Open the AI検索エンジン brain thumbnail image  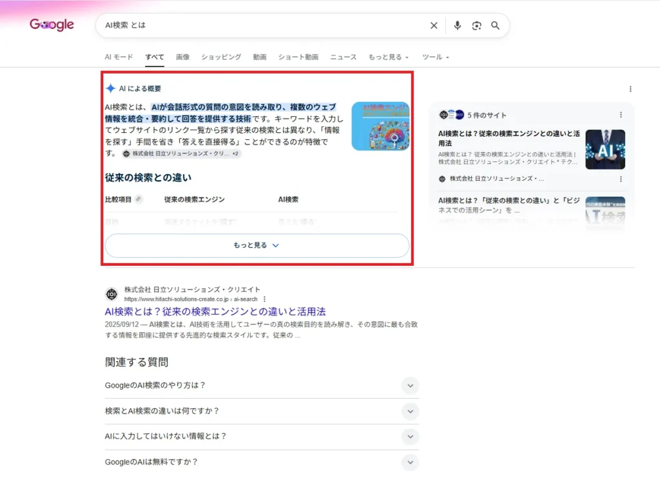tap(380, 126)
